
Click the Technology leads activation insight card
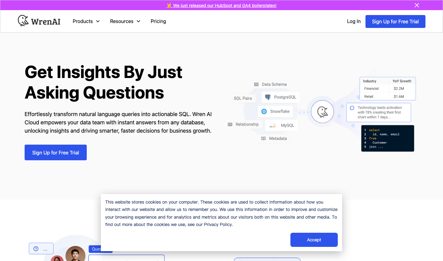[x=379, y=112]
